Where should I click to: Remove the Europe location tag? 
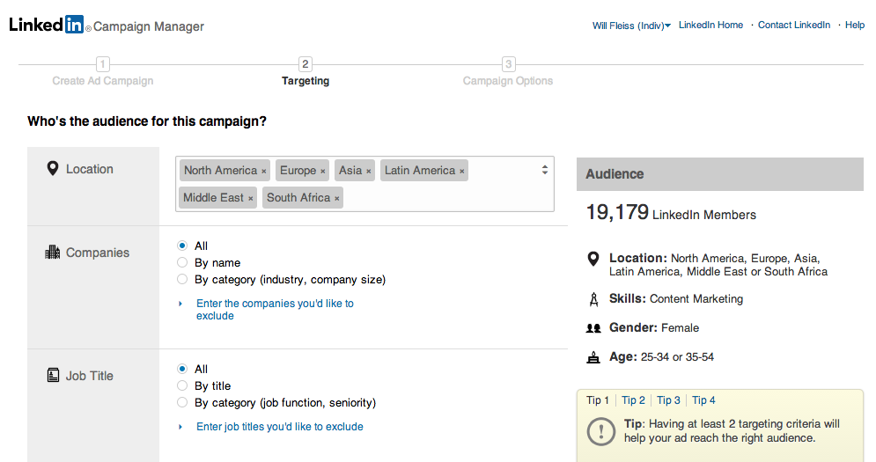[x=323, y=172]
